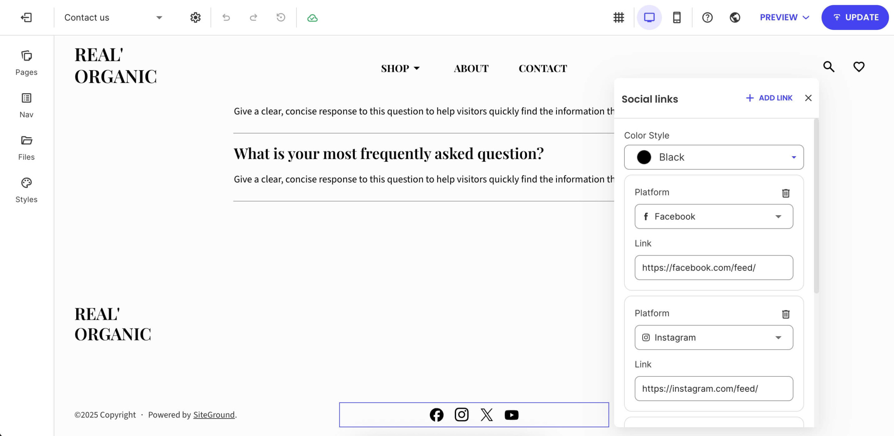Edit the Instagram link field
This screenshot has width=894, height=436.
tap(714, 389)
